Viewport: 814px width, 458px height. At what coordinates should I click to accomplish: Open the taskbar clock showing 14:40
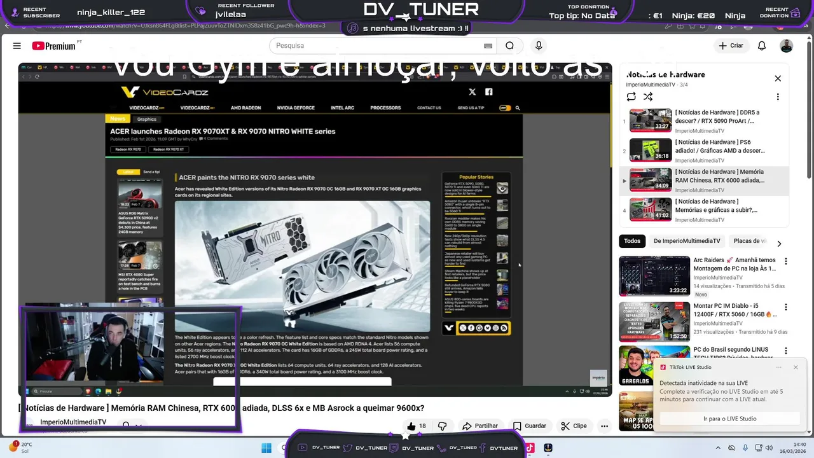click(x=792, y=448)
